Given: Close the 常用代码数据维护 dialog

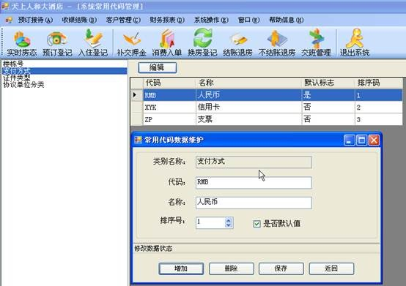Looking at the screenshot, I should 374,140.
